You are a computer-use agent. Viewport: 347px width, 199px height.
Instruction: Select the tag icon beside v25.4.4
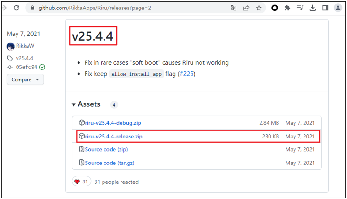[10, 59]
